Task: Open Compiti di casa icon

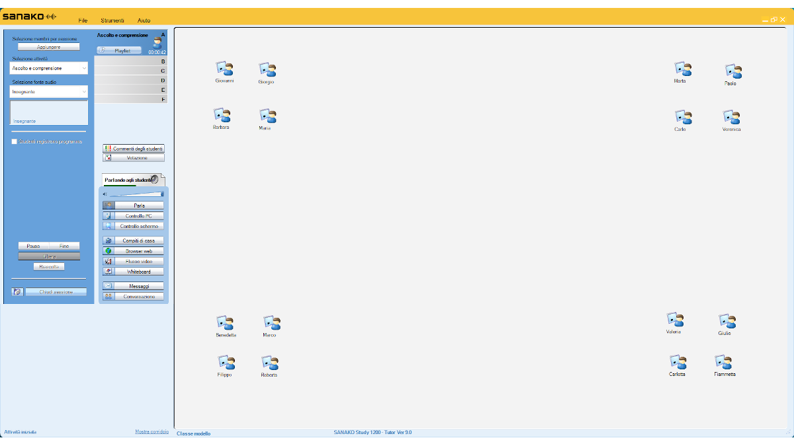Action: click(108, 241)
